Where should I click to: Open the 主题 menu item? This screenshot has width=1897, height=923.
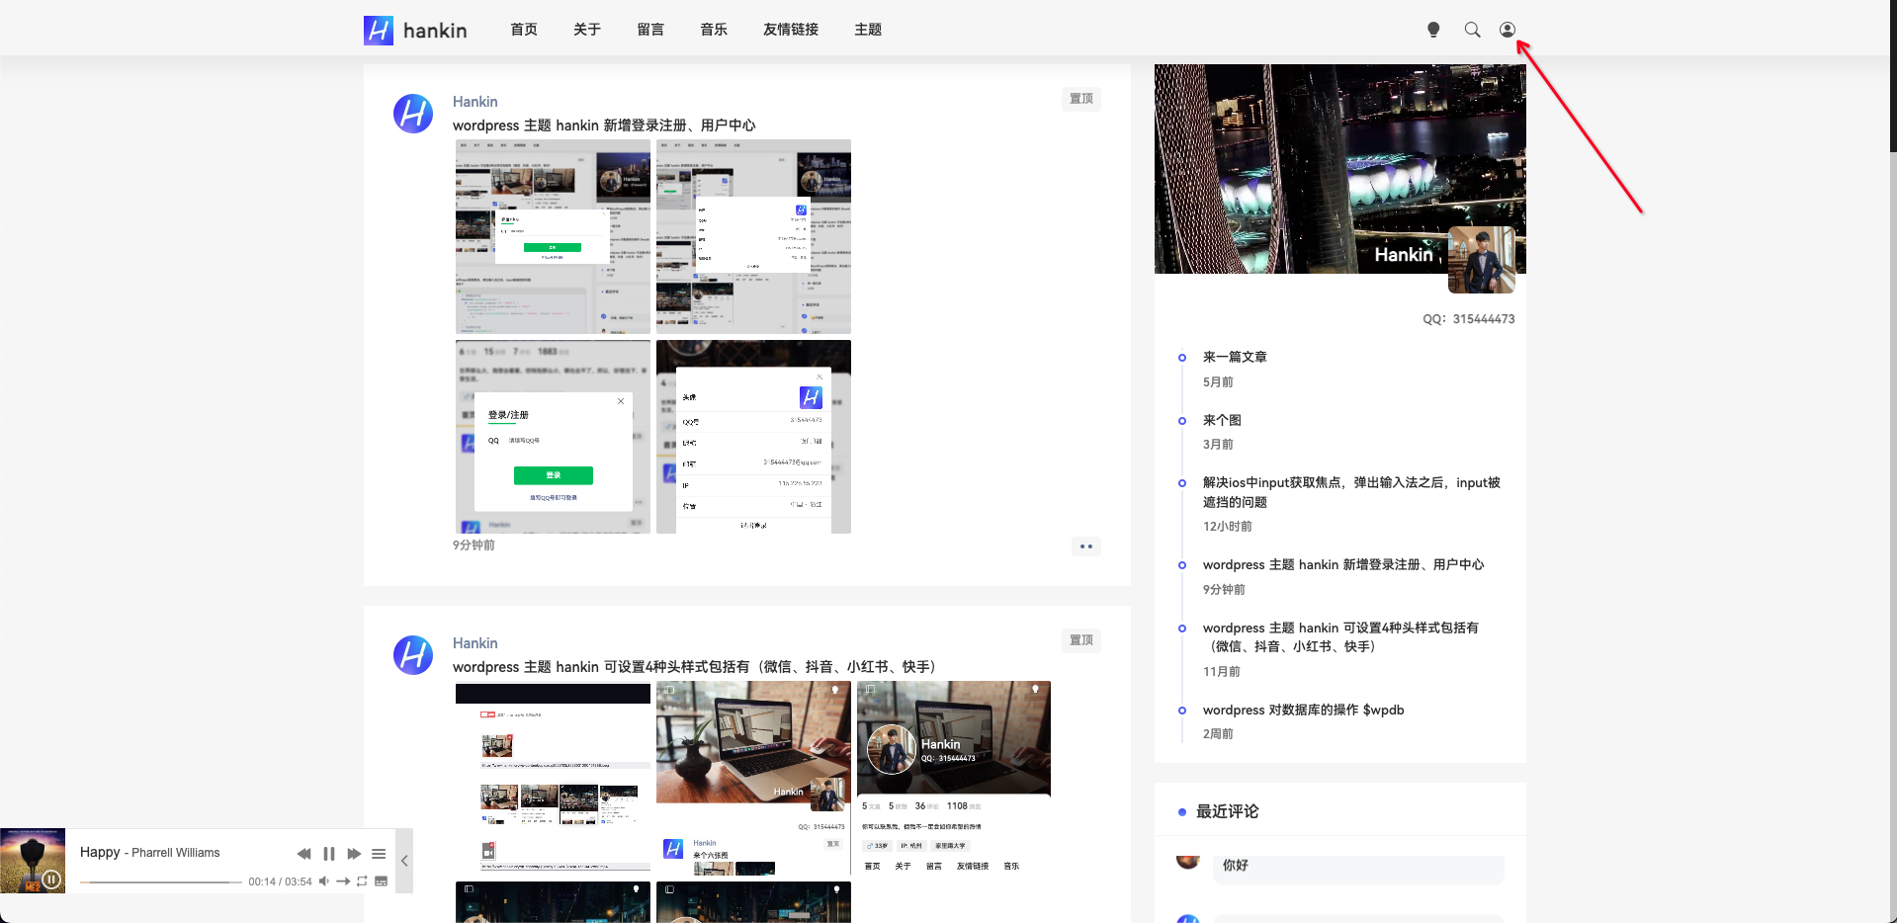[x=868, y=30]
